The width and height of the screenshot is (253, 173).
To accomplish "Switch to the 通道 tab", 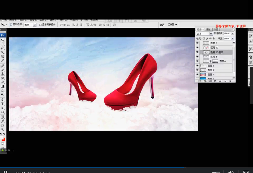I will point(208,29).
